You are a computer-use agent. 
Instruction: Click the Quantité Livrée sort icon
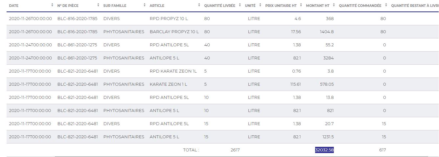click(x=240, y=5)
